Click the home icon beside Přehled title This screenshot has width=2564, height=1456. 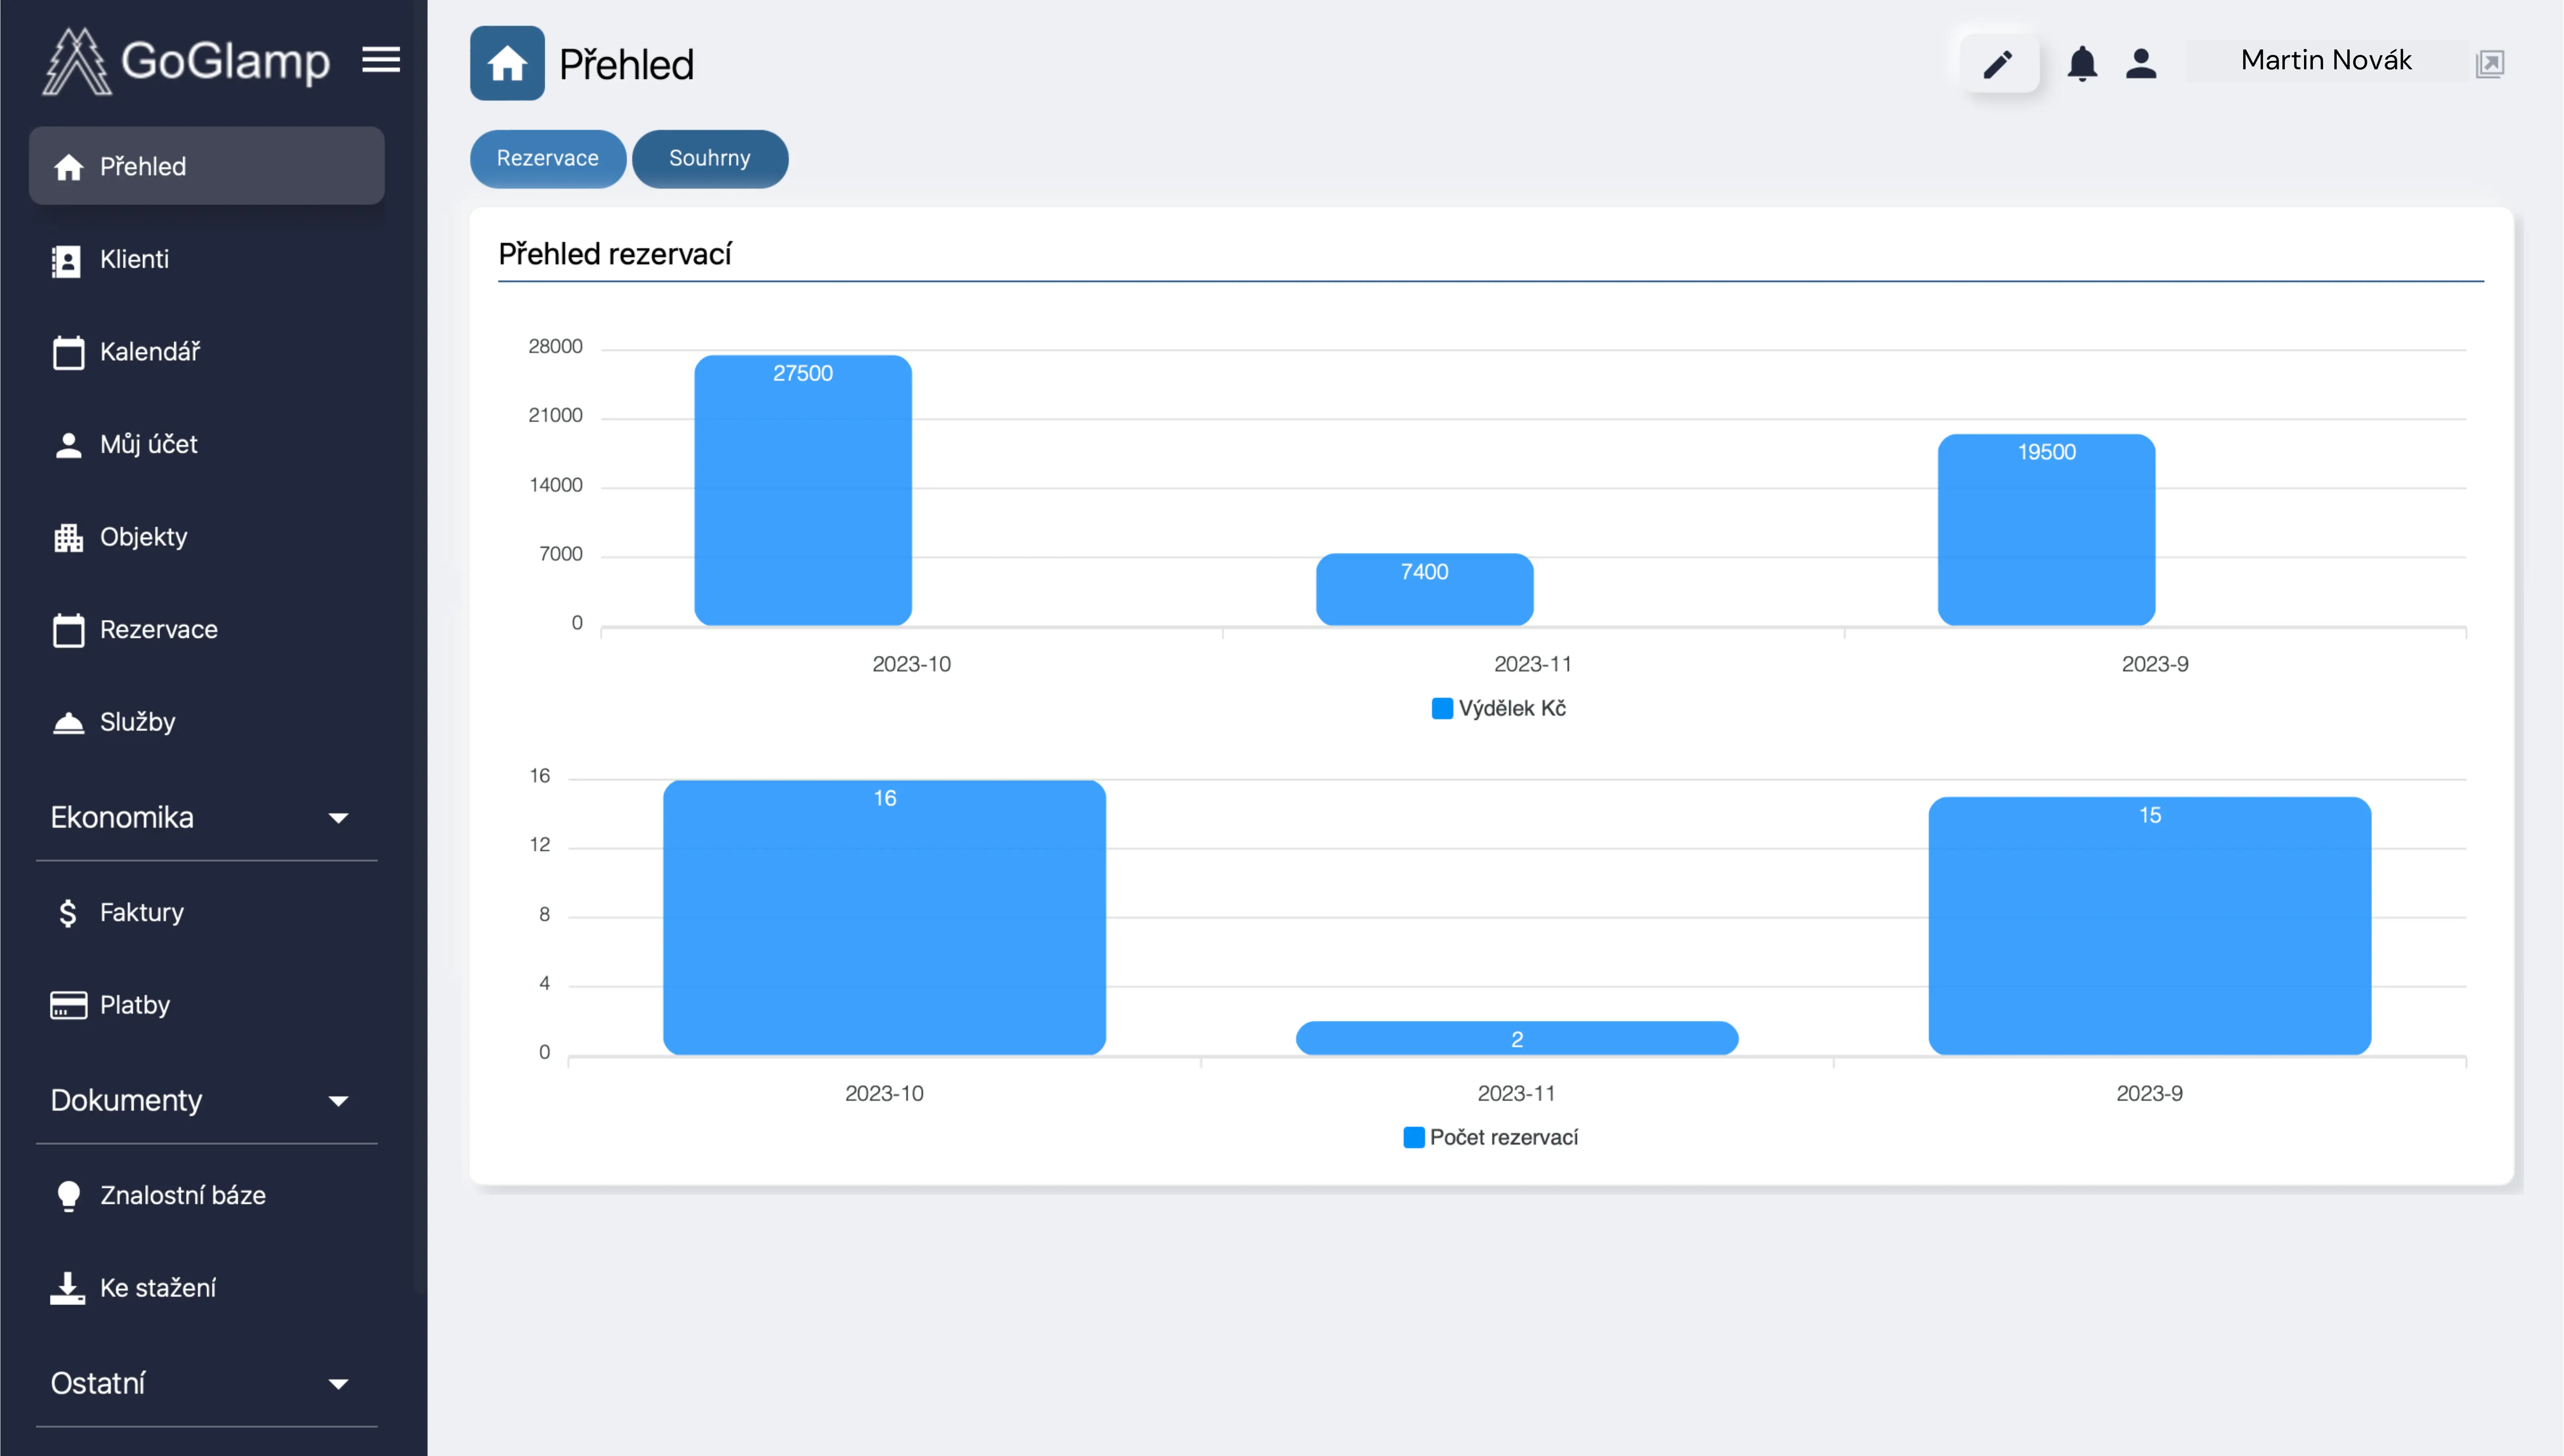(508, 63)
